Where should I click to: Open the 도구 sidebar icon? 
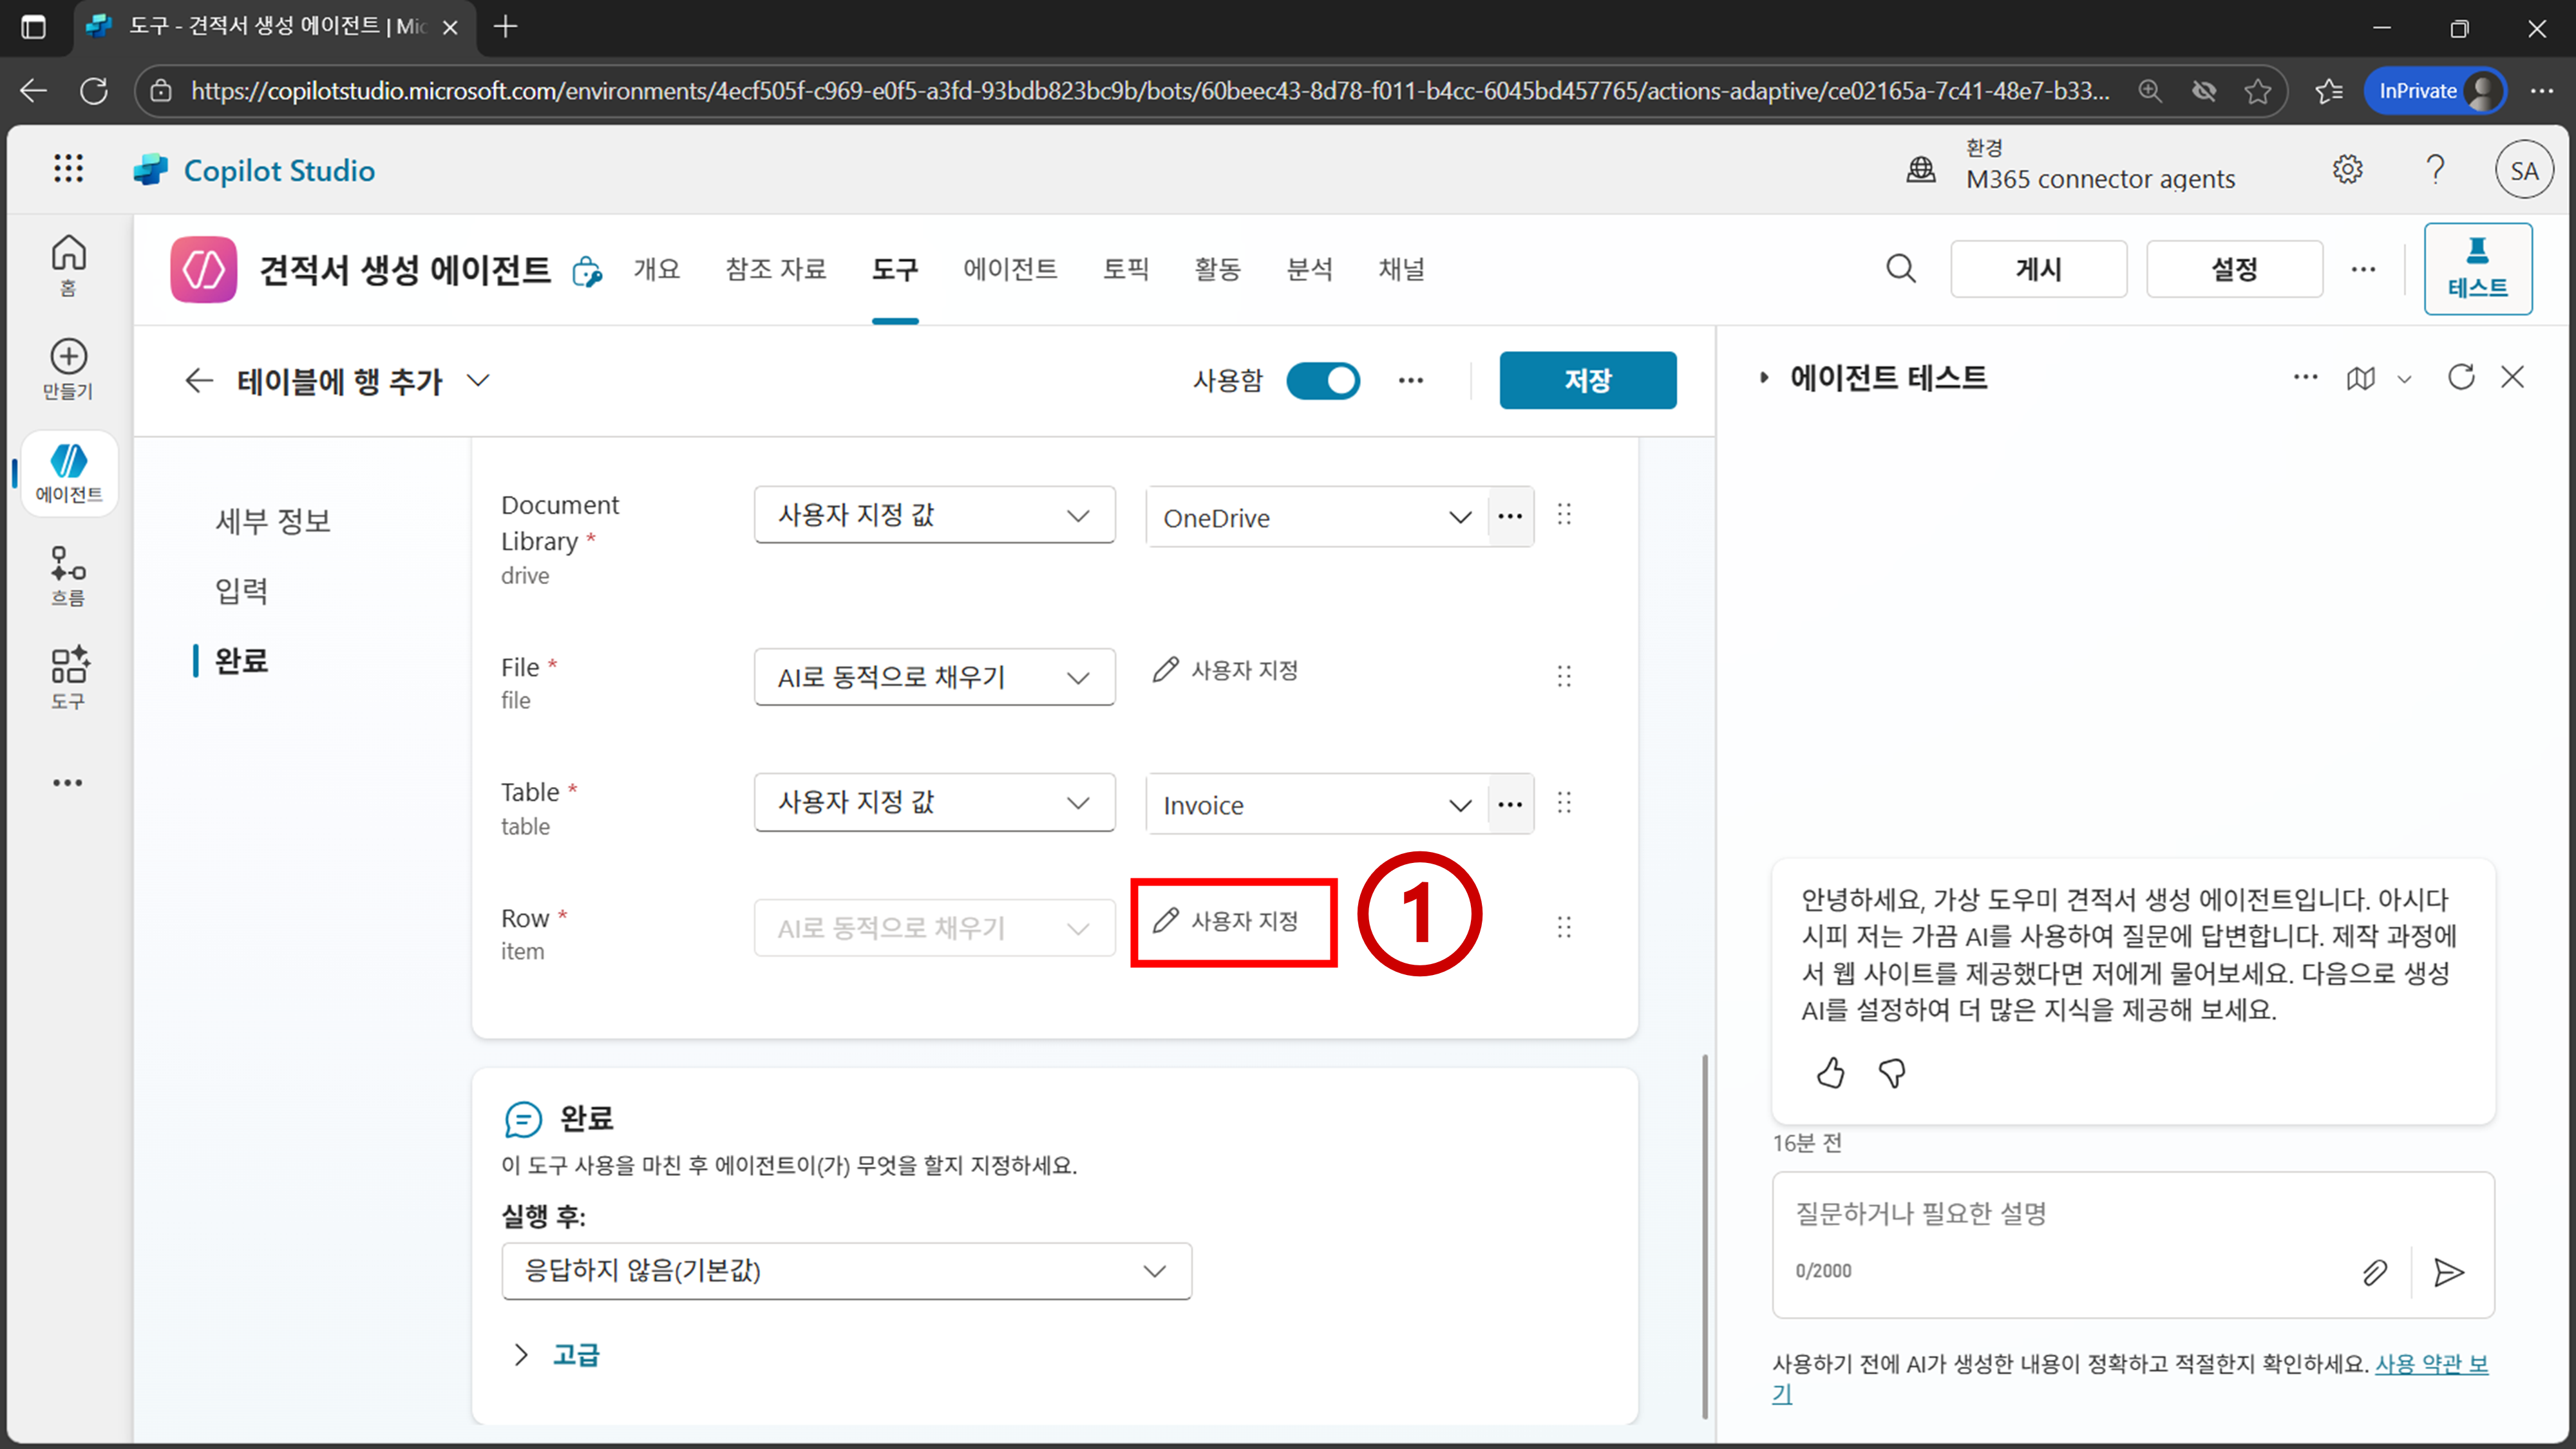[x=68, y=677]
